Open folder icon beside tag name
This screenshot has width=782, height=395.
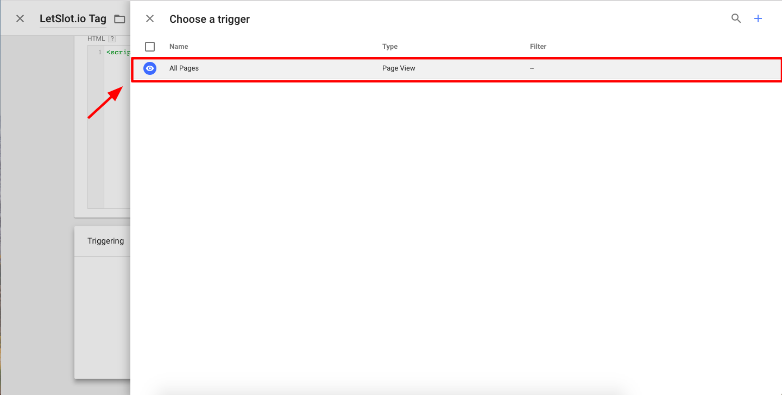pos(119,19)
